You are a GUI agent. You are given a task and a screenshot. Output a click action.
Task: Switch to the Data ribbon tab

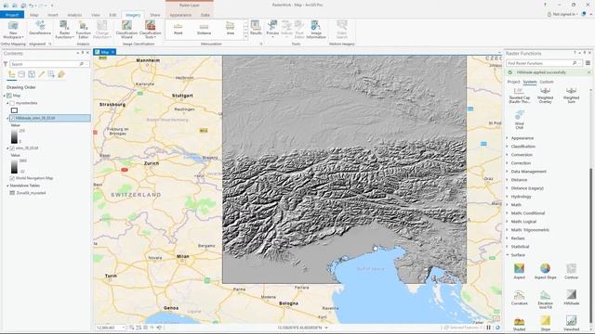[x=205, y=15]
